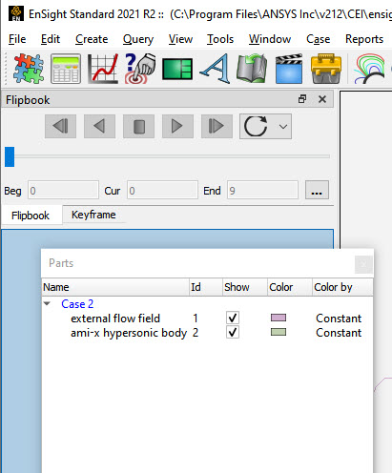
Task: Click the End frame input field
Action: pyautogui.click(x=262, y=190)
